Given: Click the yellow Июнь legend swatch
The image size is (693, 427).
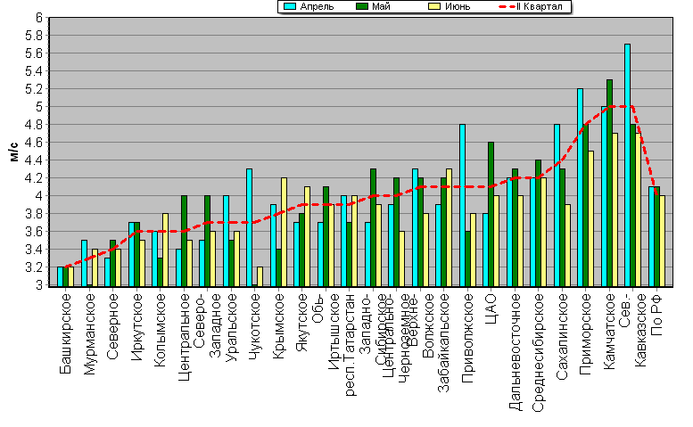Looking at the screenshot, I should [x=435, y=6].
